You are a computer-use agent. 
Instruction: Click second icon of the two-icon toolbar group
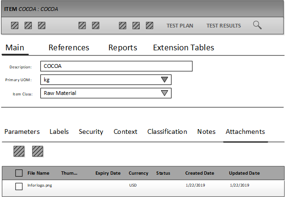(x=95, y=26)
